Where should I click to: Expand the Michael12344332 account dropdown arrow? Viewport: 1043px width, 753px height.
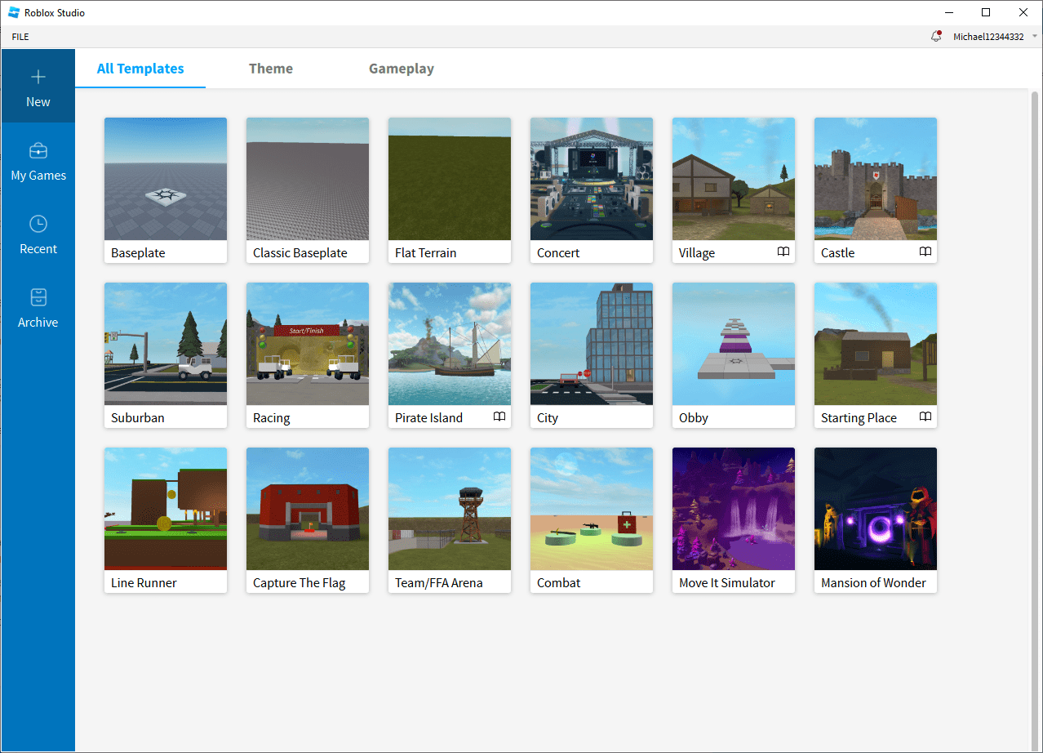pos(1035,37)
